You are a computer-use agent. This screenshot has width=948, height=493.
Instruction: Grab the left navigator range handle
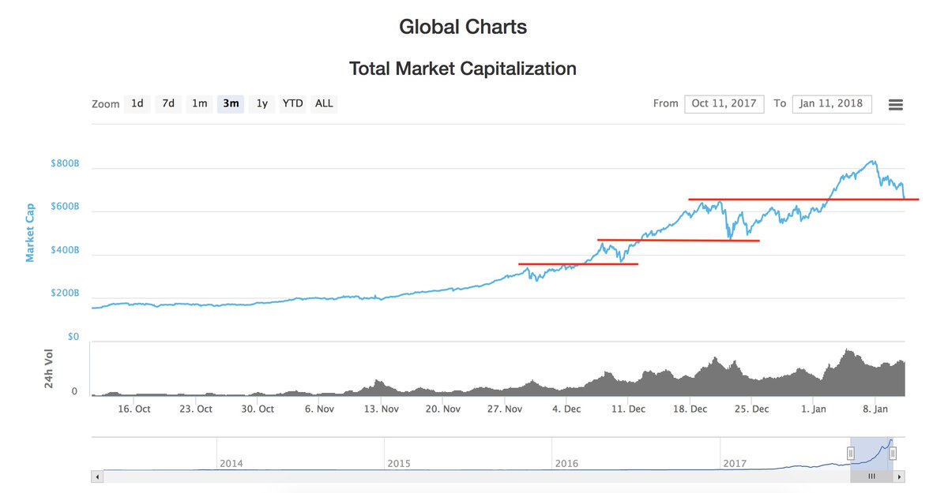(x=849, y=452)
